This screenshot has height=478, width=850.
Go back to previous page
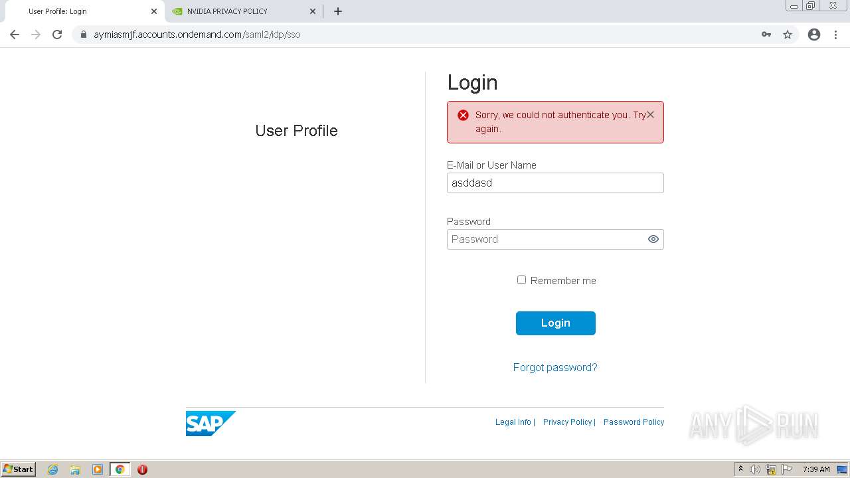click(15, 35)
